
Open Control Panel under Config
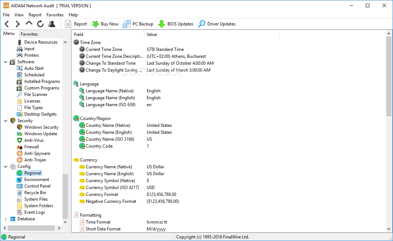[33, 186]
